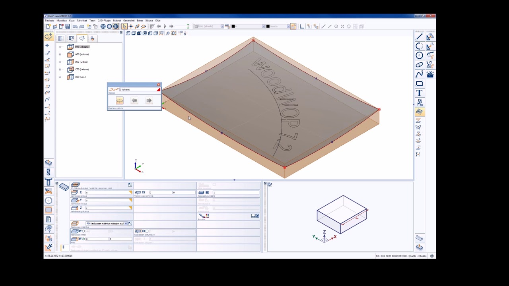Click the zoom magnifier in view toolbar

[x=168, y=33]
